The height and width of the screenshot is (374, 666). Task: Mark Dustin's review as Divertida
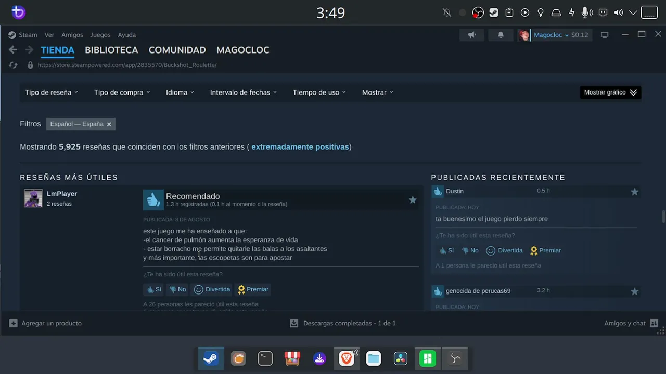pyautogui.click(x=504, y=250)
